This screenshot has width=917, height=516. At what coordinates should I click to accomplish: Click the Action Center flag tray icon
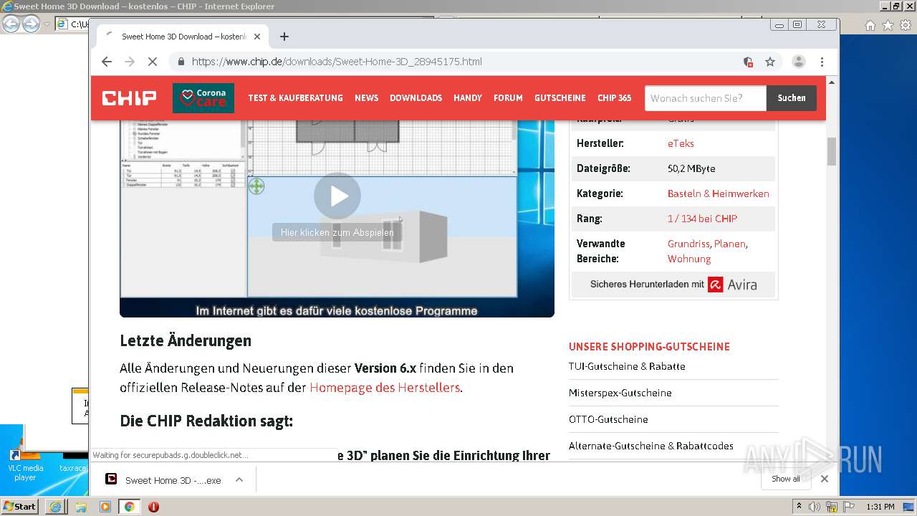[849, 507]
